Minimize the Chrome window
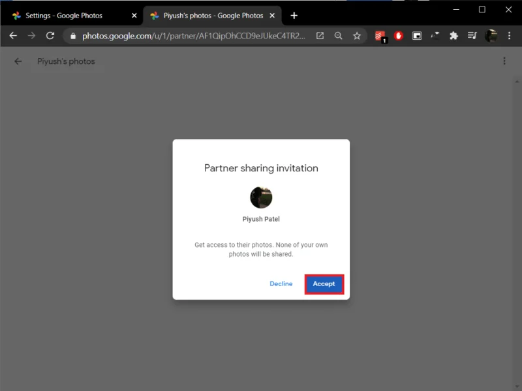Screen dimensions: 522x391 456,10
